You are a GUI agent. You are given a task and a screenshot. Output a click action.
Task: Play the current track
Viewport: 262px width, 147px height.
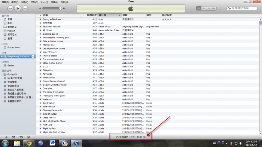click(18, 8)
